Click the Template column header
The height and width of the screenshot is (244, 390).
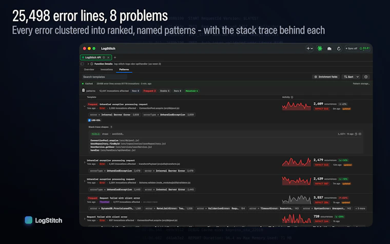pos(91,97)
